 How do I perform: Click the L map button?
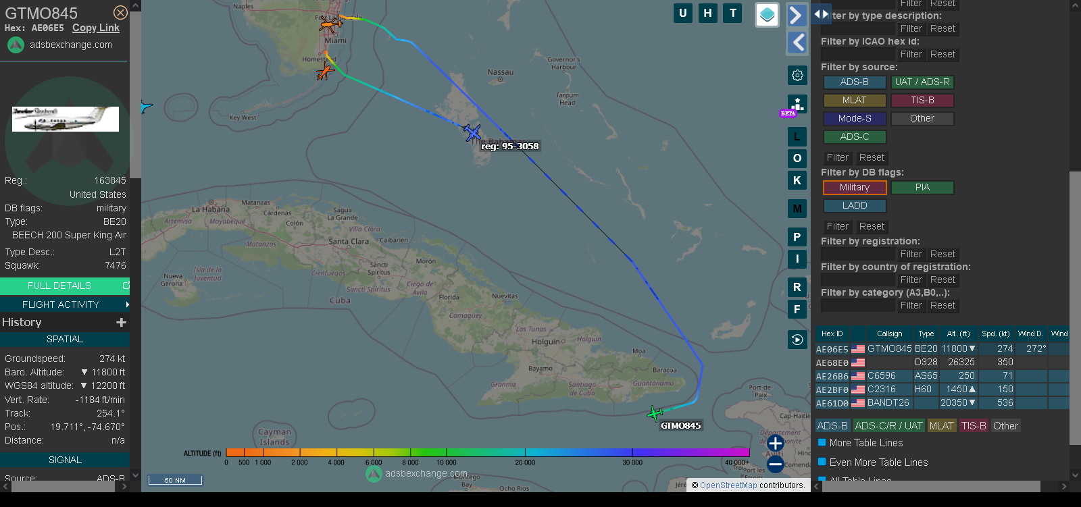pyautogui.click(x=797, y=136)
